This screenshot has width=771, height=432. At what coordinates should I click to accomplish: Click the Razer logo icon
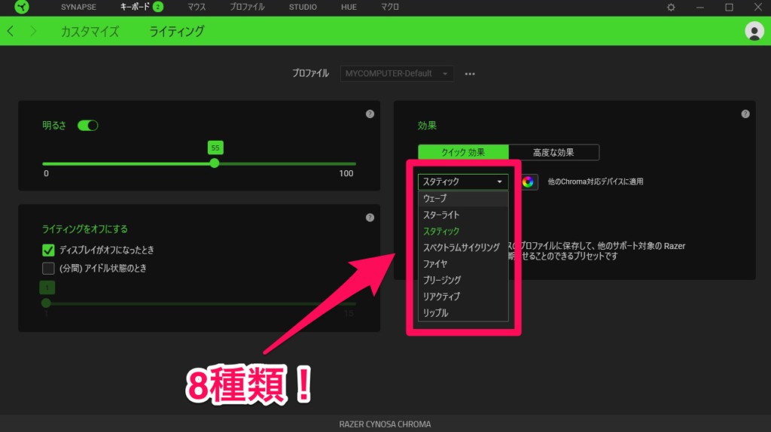(22, 7)
